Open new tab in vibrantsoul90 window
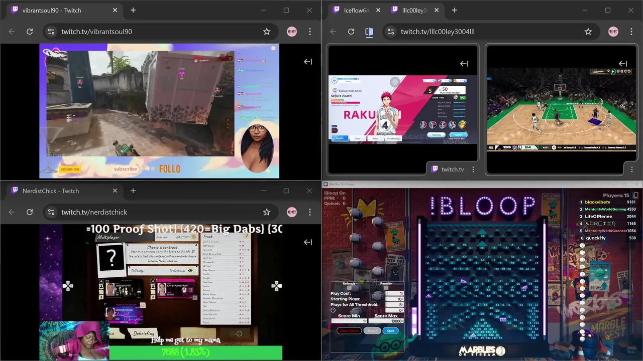Viewport: 643px width, 361px height. coord(133,10)
